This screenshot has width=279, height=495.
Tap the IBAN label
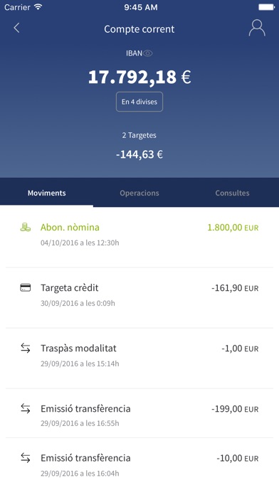point(134,53)
